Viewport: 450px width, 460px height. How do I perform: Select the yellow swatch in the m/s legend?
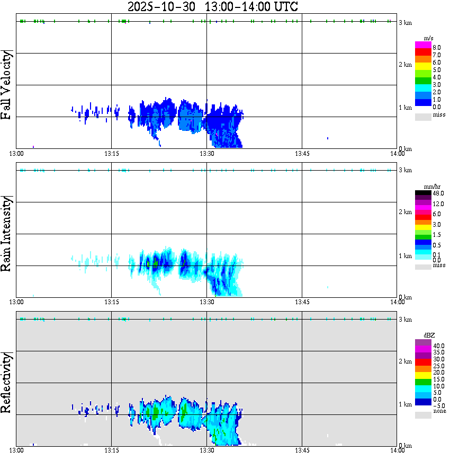pyautogui.click(x=423, y=67)
